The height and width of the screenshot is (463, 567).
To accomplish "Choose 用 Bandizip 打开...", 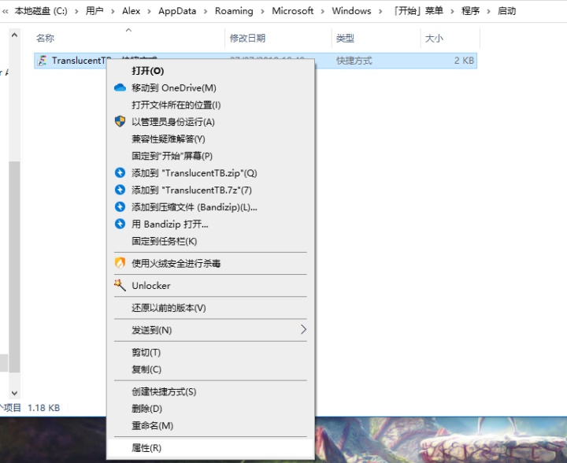I will (210, 224).
